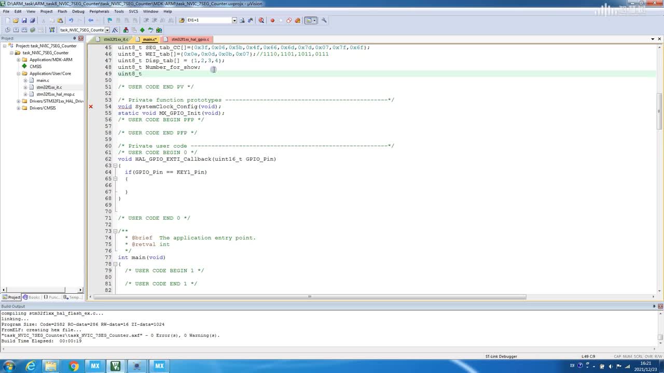
Task: Launch the Pack Installer icon
Action: pos(159,30)
